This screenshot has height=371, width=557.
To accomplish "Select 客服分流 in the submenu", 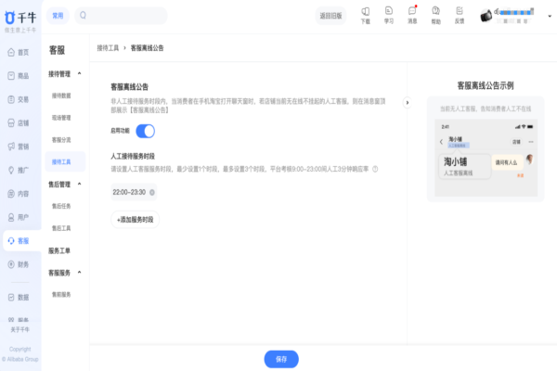I will click(x=61, y=139).
